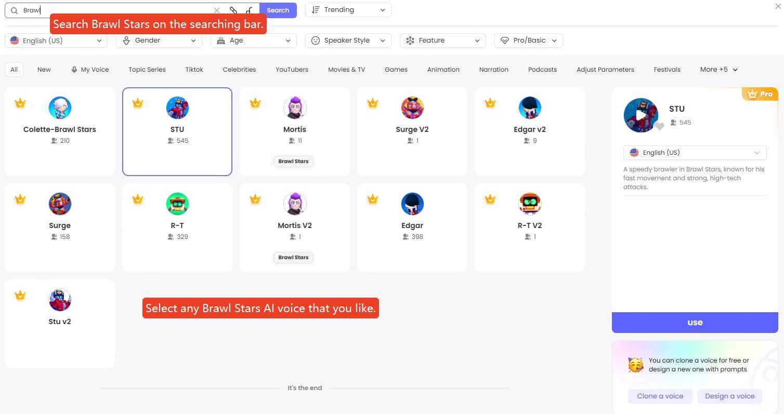Select the R-T V2 voice card
784x414 pixels.
[x=530, y=227]
